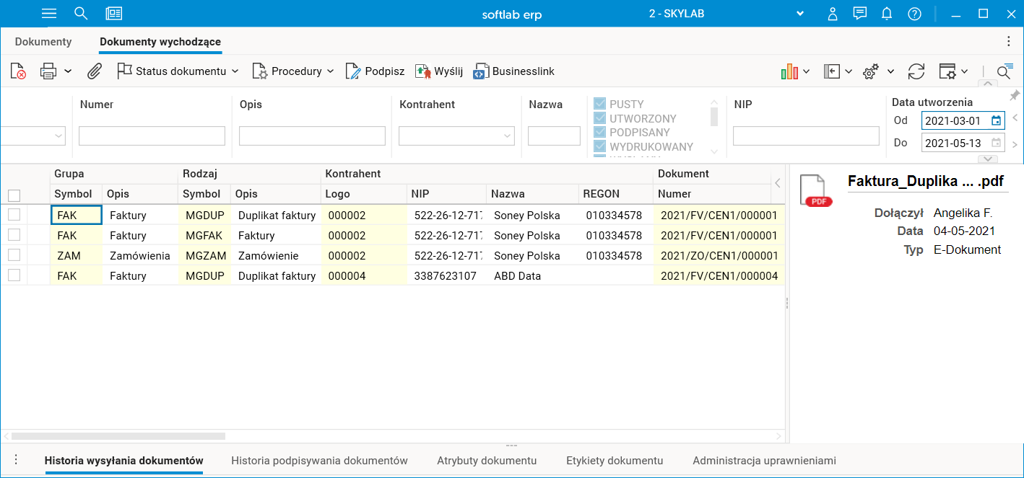Click the Podpisz button
Viewport: 1024px width, 478px height.
(x=375, y=71)
